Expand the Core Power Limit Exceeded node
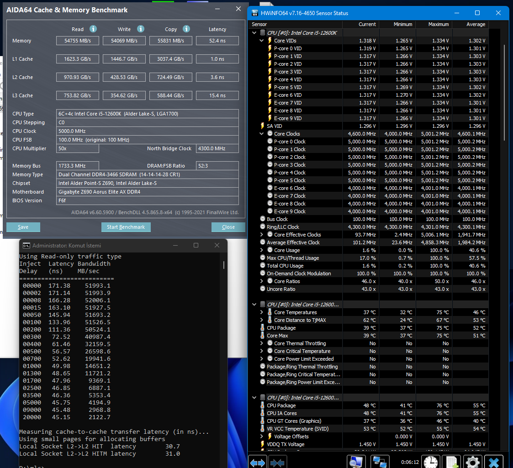The height and width of the screenshot is (468, 513). point(261,359)
